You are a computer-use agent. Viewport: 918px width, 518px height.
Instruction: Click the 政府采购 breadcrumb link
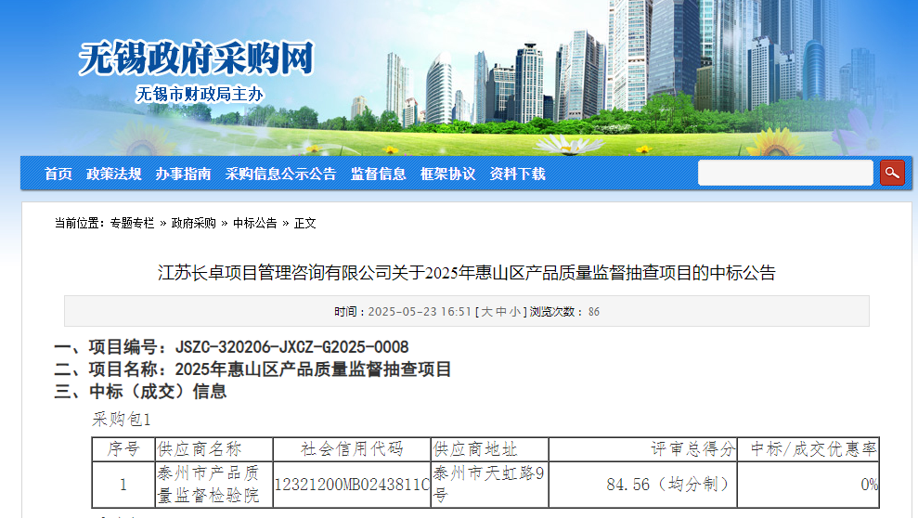(194, 223)
